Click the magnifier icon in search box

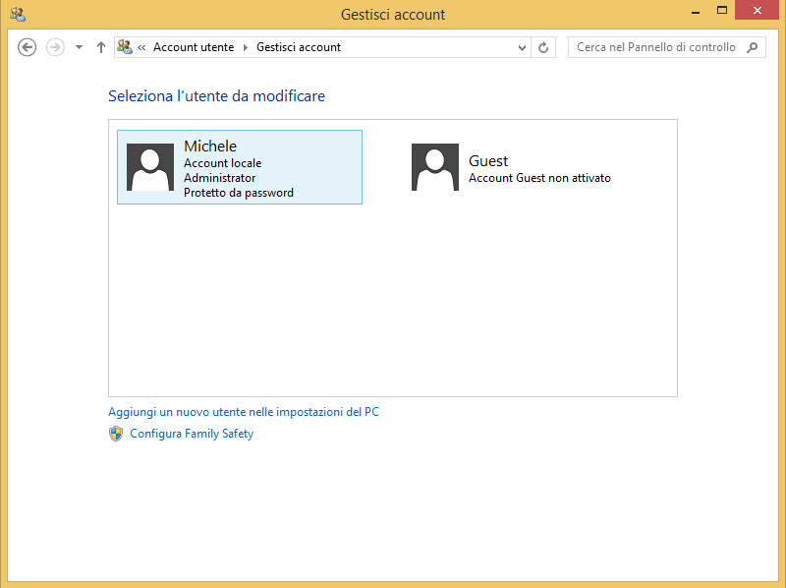point(753,47)
